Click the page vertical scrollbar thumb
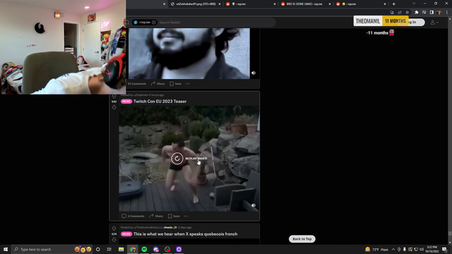The height and width of the screenshot is (254, 452). [x=450, y=234]
